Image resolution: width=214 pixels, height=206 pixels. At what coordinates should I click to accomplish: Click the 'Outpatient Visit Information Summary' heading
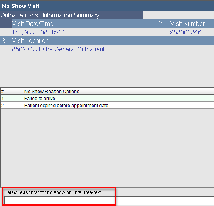[50, 15]
